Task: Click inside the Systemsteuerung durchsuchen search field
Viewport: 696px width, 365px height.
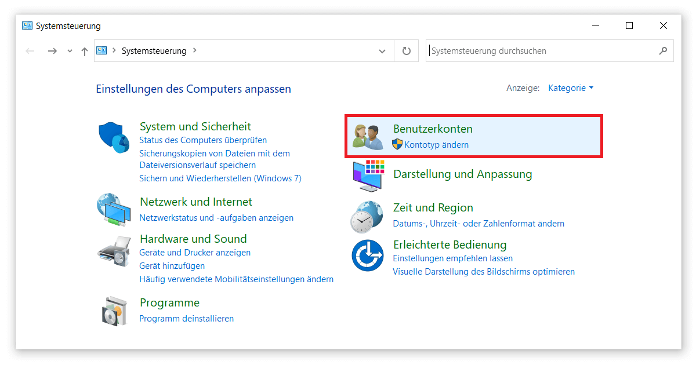Action: point(522,50)
